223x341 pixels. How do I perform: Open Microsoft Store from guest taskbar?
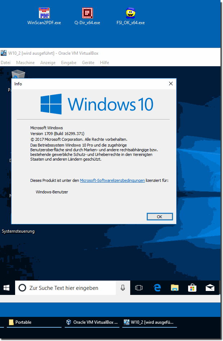point(192,288)
